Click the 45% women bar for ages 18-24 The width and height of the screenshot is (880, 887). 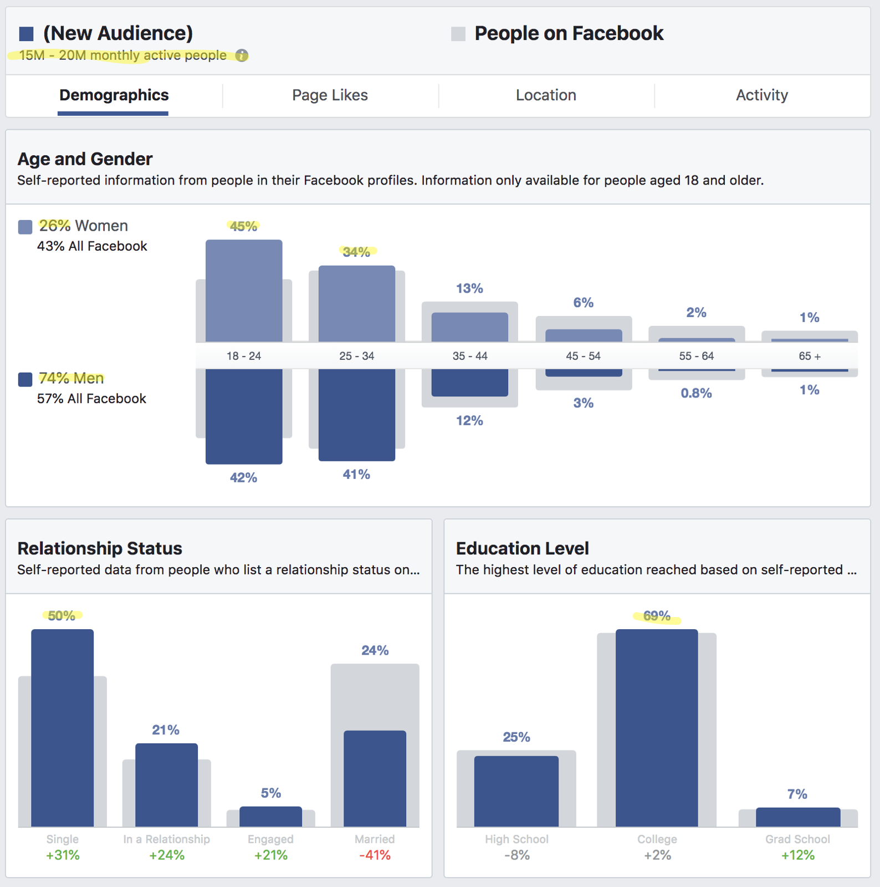tap(244, 290)
